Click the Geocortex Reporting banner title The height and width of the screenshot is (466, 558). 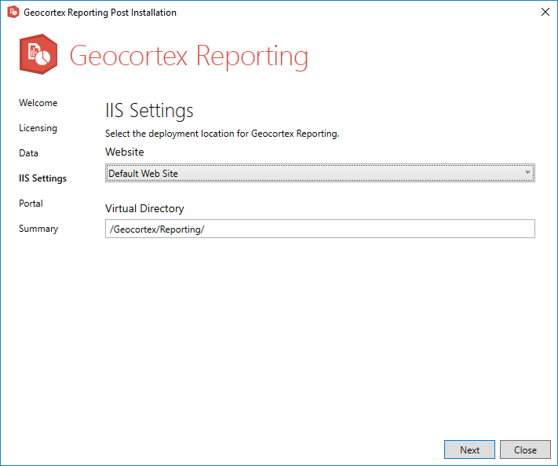pyautogui.click(x=189, y=56)
